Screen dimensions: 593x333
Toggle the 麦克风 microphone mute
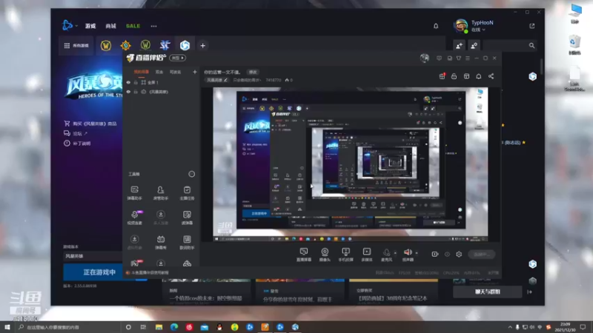point(386,255)
